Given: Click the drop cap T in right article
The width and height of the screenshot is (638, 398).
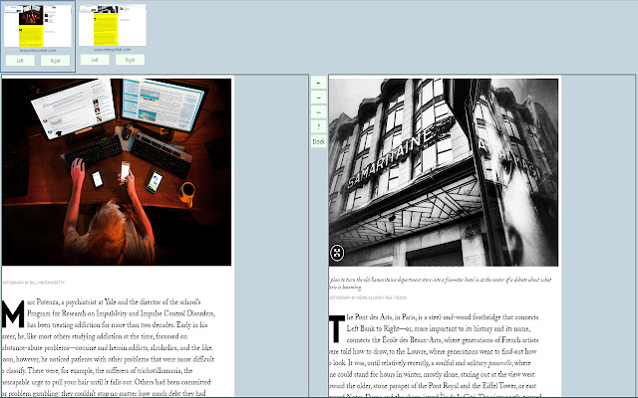Looking at the screenshot, I should 337,328.
